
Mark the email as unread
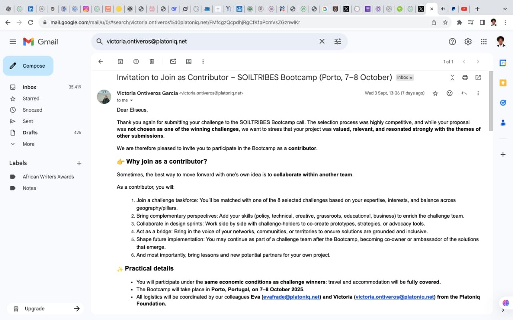pyautogui.click(x=173, y=62)
